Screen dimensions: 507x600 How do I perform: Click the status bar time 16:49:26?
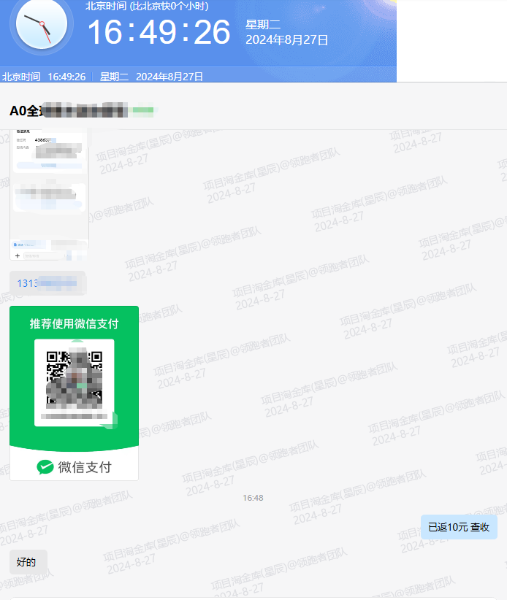[x=66, y=77]
